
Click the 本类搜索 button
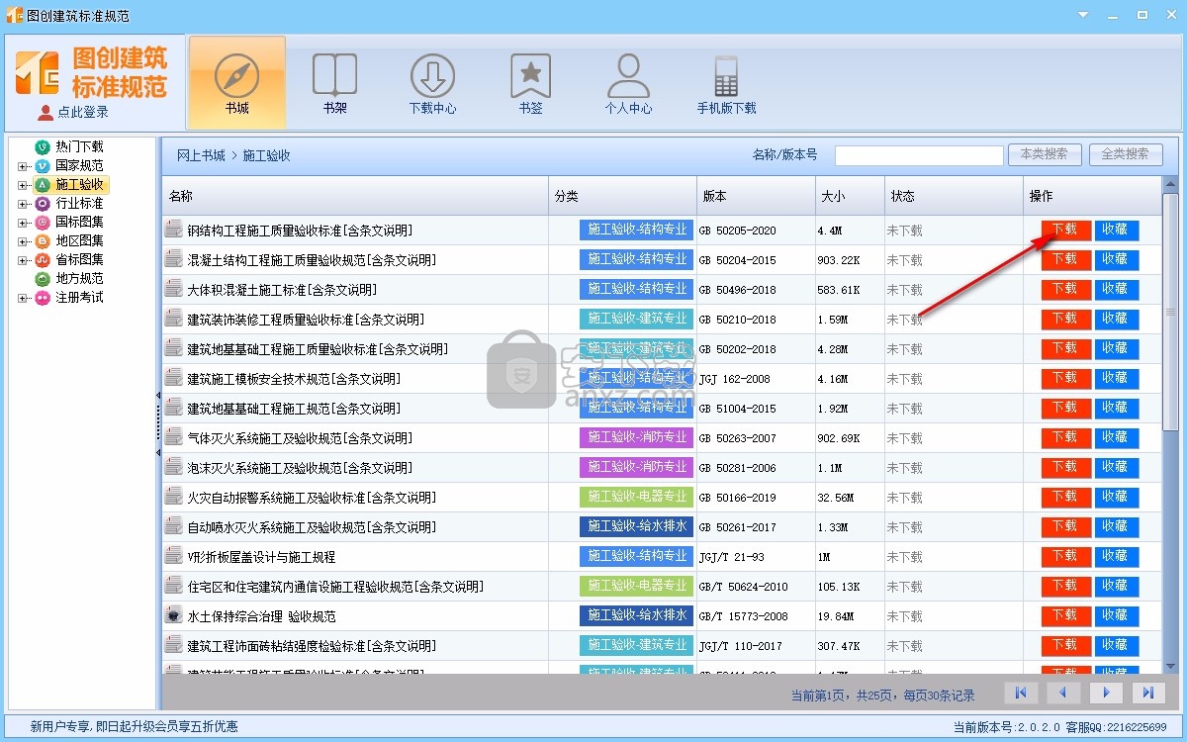(x=1044, y=154)
